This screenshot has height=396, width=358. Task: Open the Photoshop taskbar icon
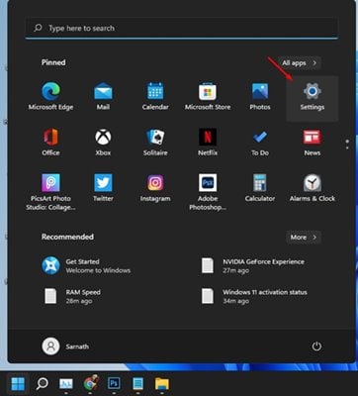114,383
